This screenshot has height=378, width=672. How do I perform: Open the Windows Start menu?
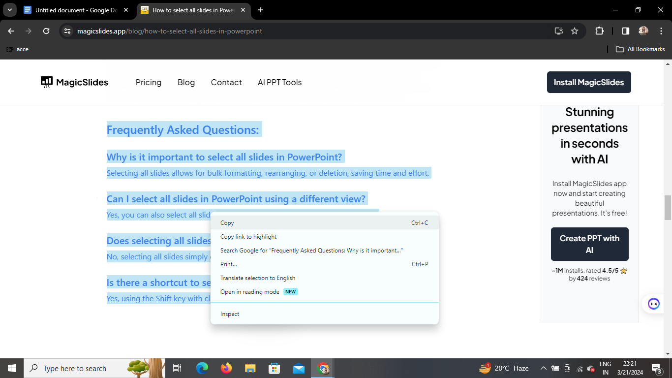(x=12, y=368)
